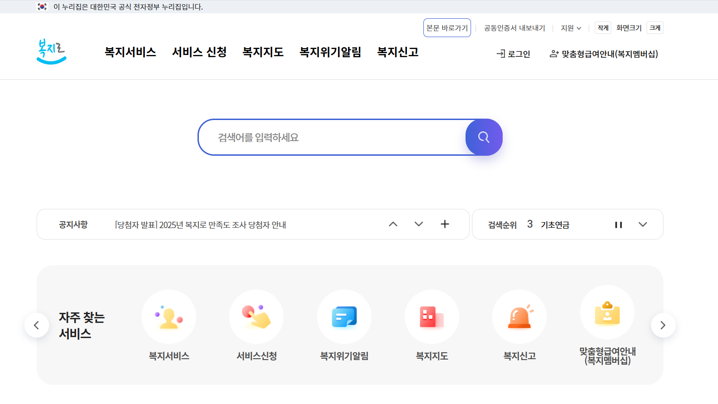Open 복지지도 building icon
The image size is (718, 404).
pyautogui.click(x=432, y=317)
